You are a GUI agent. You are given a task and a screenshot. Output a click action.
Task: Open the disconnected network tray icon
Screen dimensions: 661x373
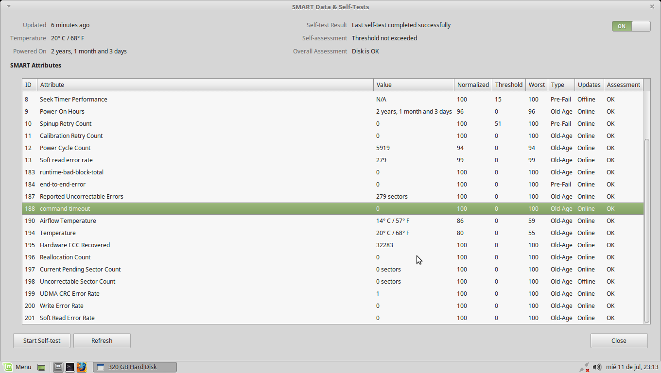point(585,367)
